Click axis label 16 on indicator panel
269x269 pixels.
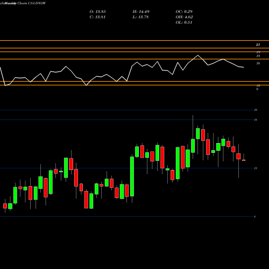[x=258, y=63]
